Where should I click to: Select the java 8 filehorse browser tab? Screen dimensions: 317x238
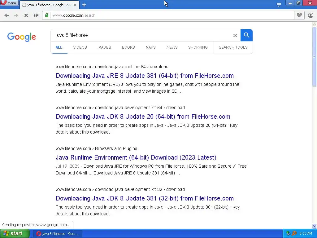(49, 5)
